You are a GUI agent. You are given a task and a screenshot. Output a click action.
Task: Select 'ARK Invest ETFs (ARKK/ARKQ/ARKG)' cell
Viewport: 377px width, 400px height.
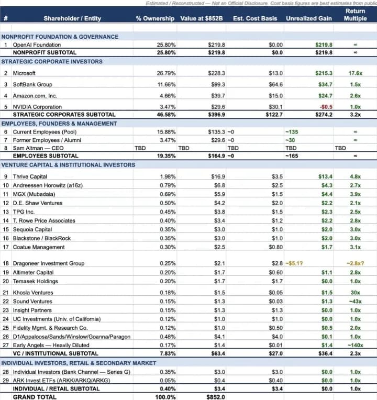click(x=61, y=381)
